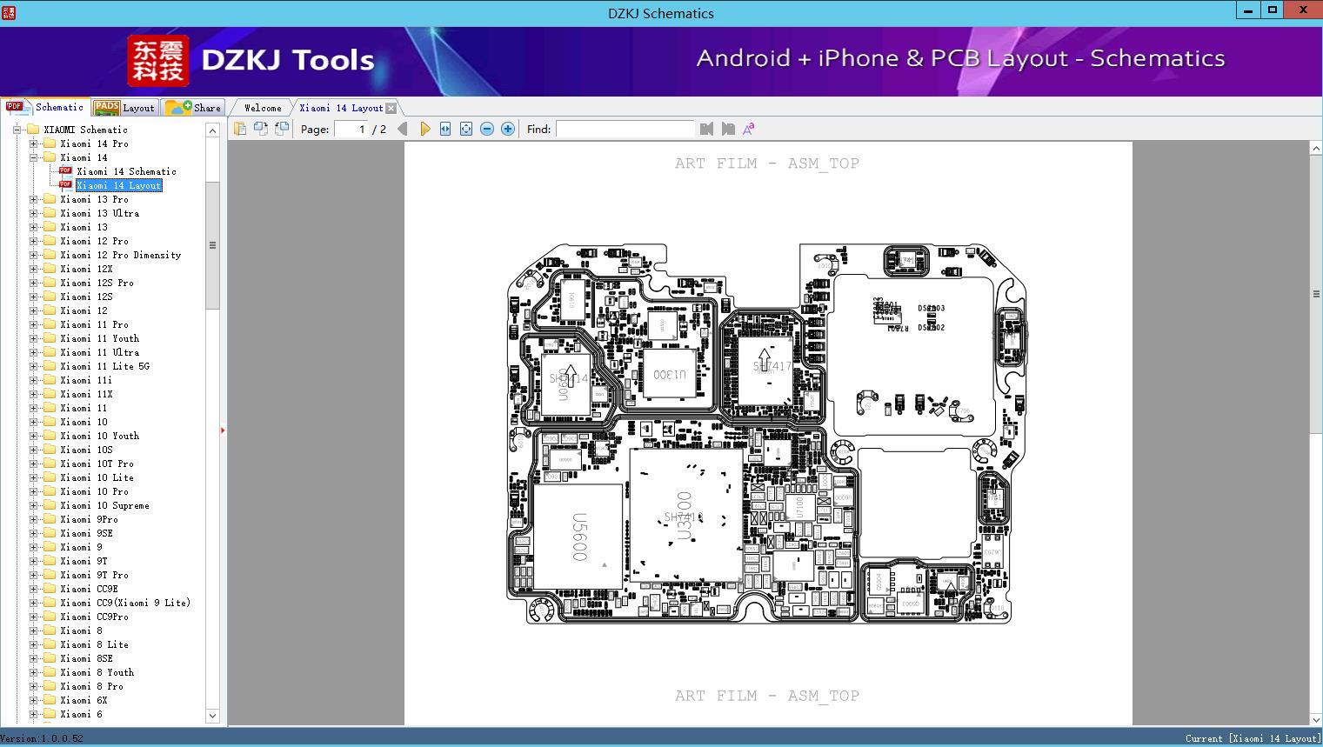
Task: Click the Xiaomi 14 Schematic PDF icon
Action: (65, 170)
